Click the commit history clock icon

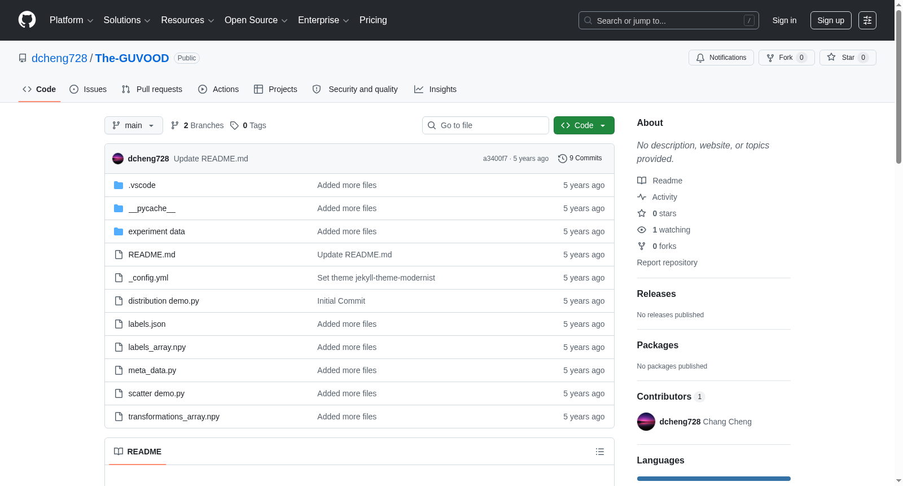(562, 159)
